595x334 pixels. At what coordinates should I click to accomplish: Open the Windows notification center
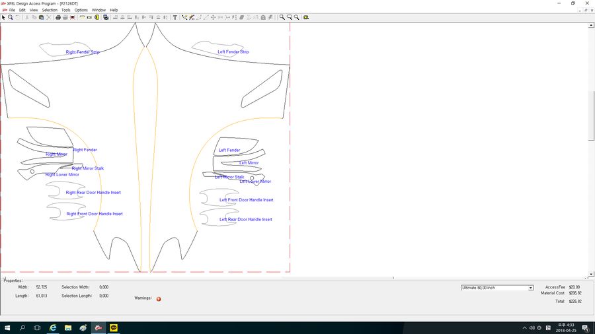coord(586,328)
